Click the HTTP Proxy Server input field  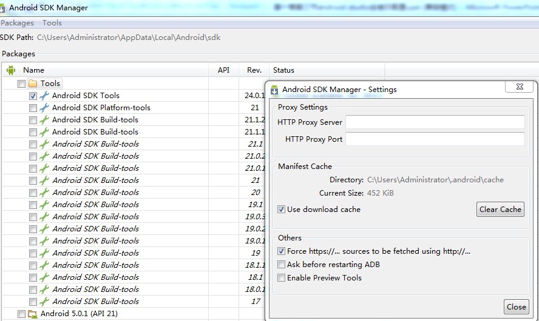click(435, 122)
